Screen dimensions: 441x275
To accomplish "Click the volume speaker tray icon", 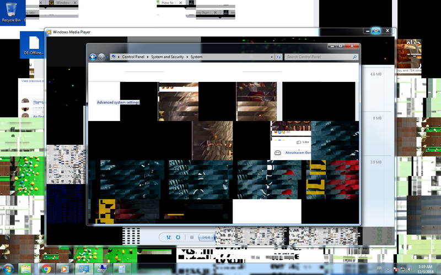I will pyautogui.click(x=410, y=269).
